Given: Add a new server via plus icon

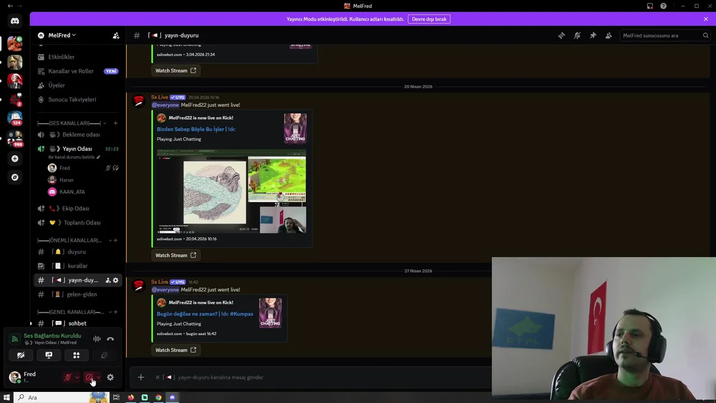Looking at the screenshot, I should coord(15,158).
